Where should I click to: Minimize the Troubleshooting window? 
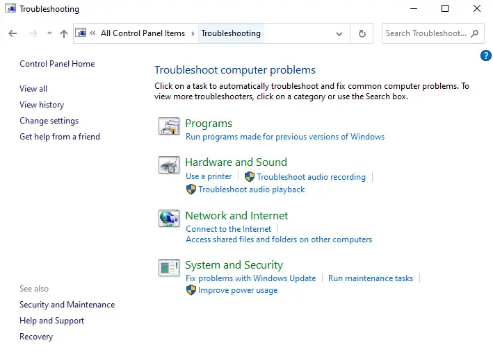pyautogui.click(x=414, y=9)
